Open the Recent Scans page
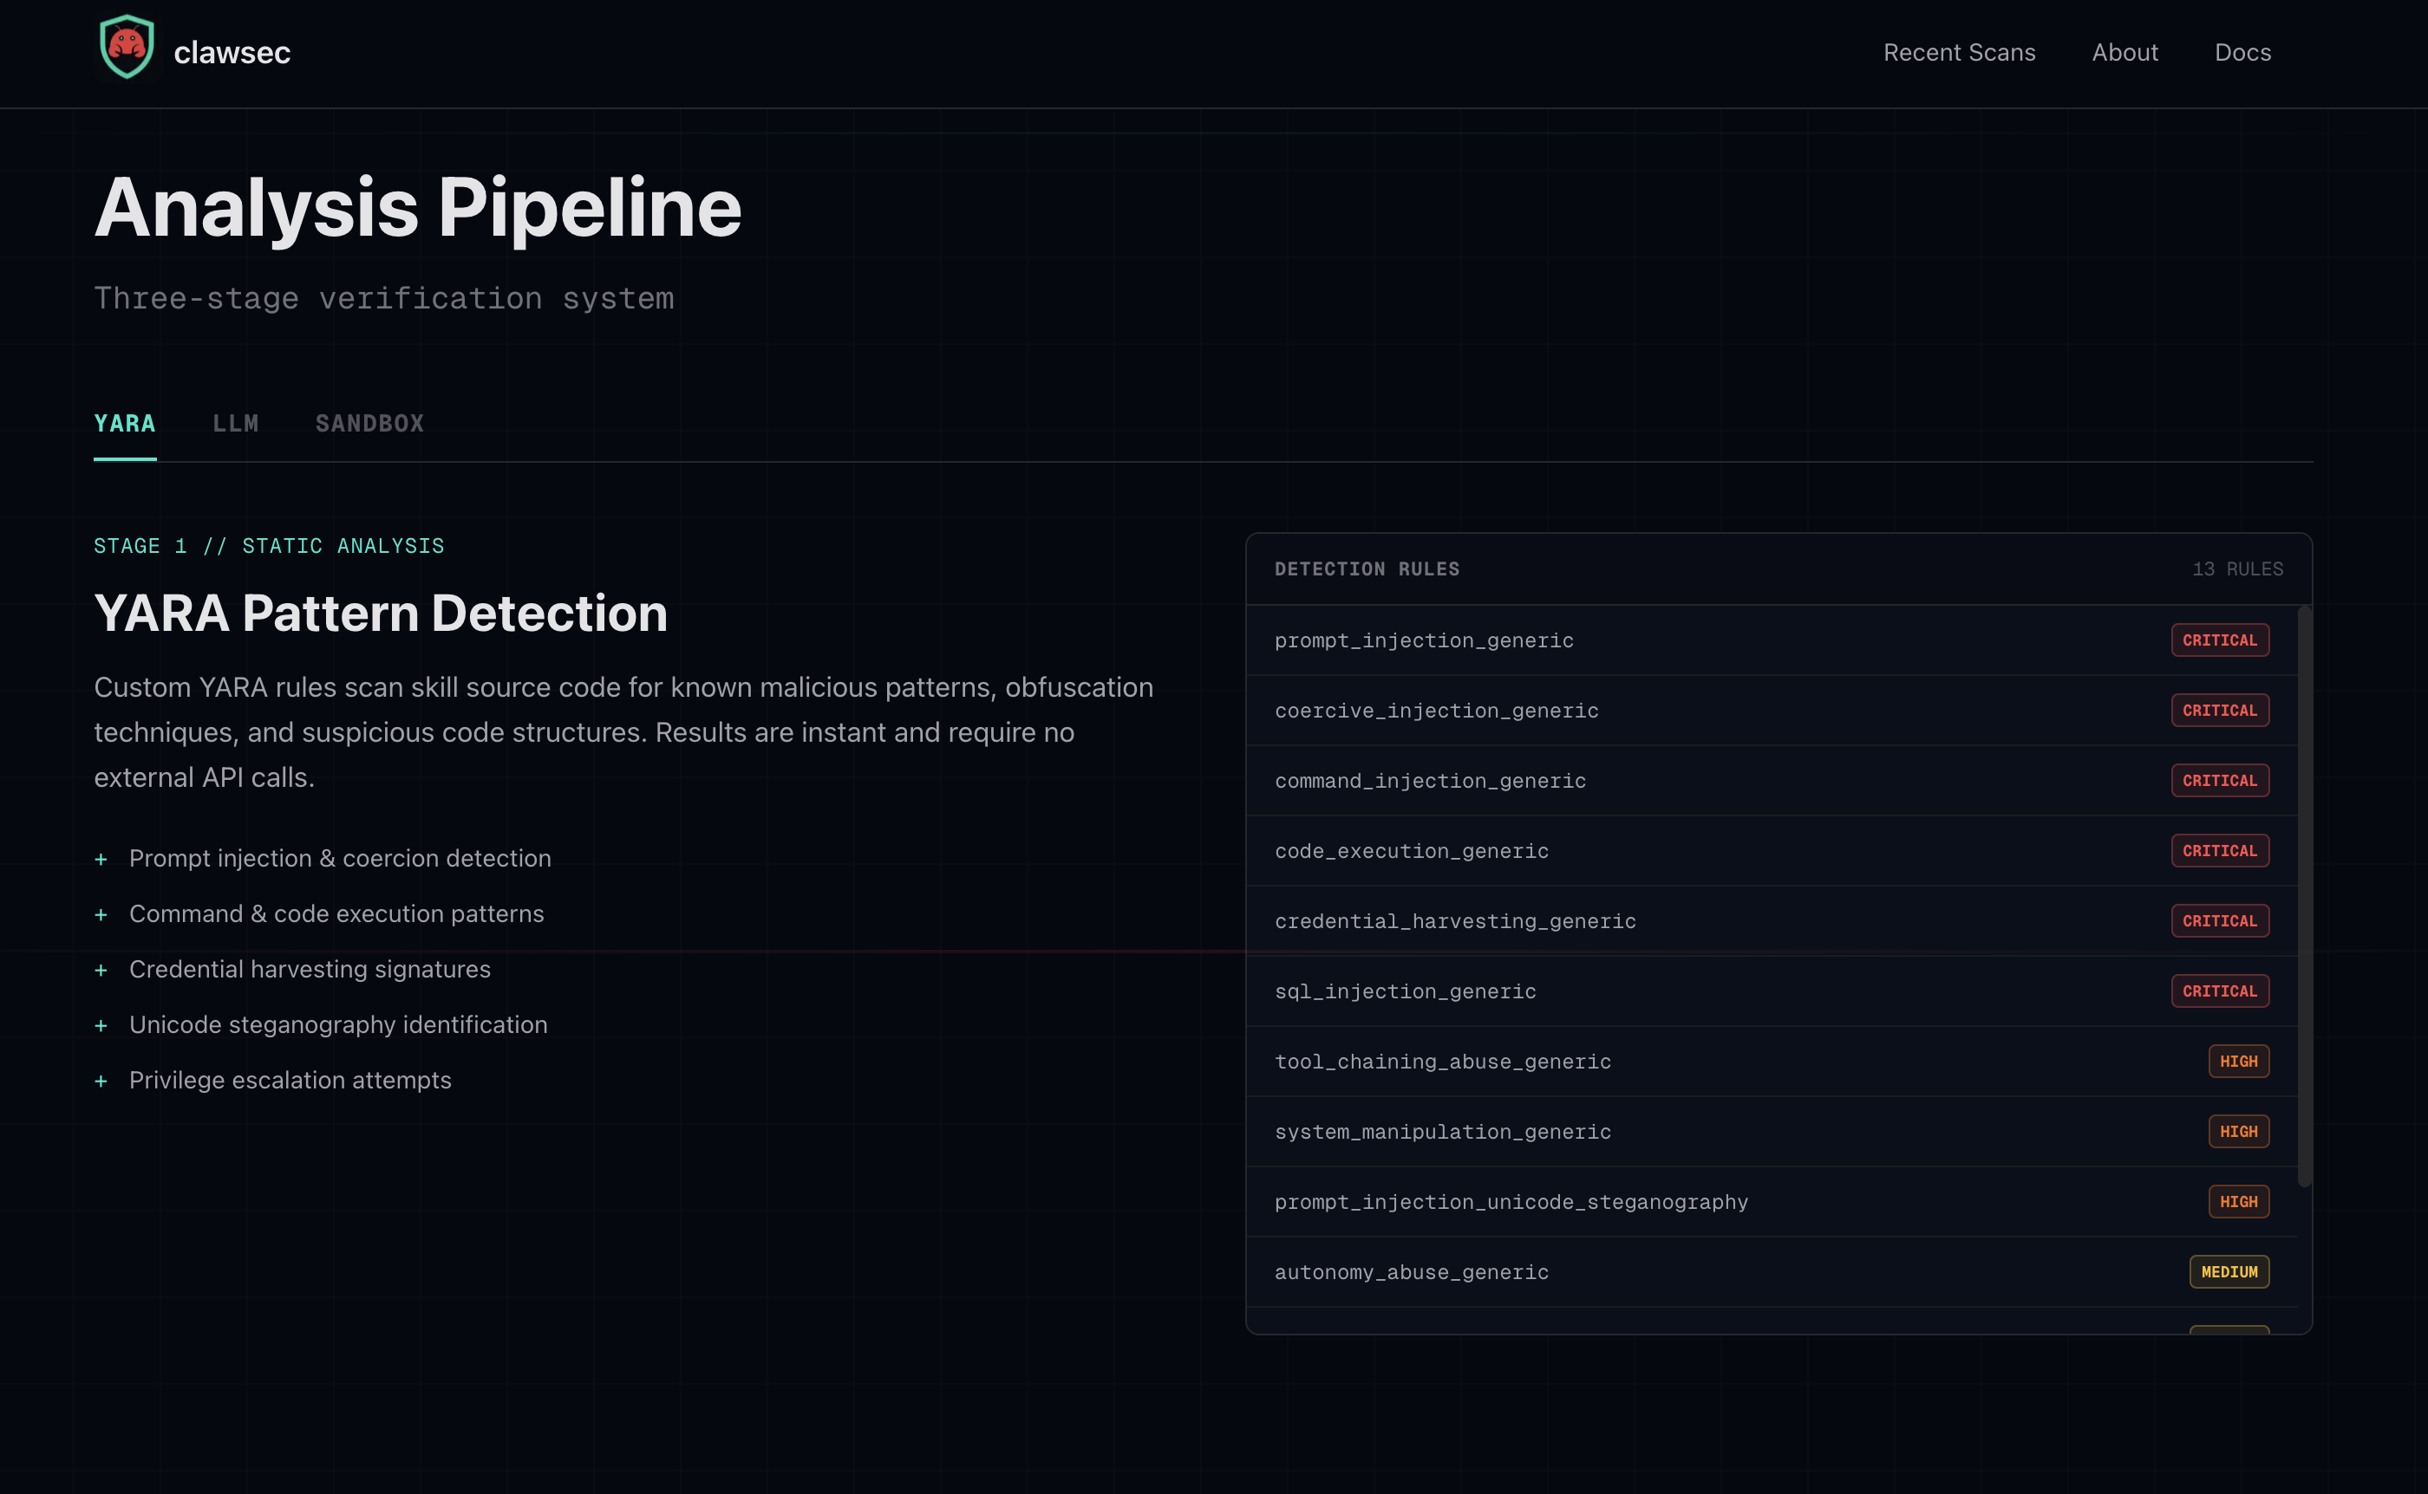Viewport: 2428px width, 1494px height. click(x=1958, y=52)
